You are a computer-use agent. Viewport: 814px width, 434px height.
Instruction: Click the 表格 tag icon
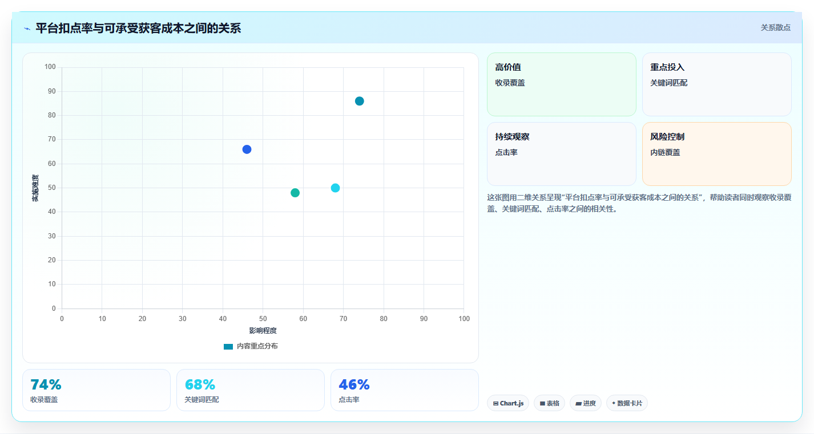click(542, 403)
